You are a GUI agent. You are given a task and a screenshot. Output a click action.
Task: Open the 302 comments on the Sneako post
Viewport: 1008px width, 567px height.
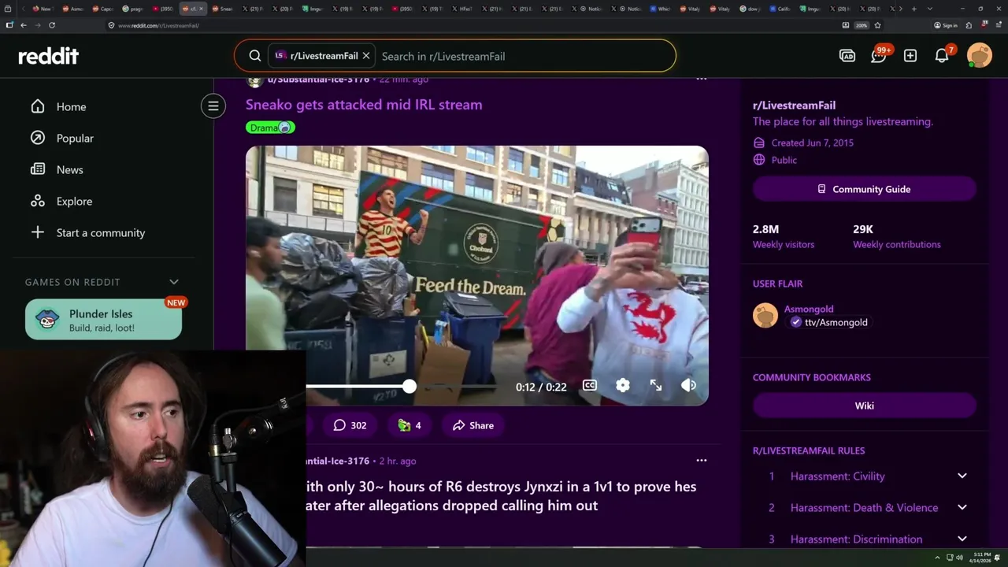tap(350, 425)
